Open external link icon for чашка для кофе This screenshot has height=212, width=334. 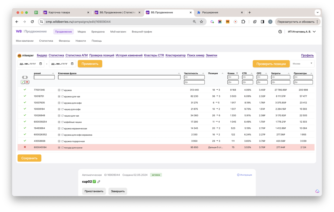(62, 109)
